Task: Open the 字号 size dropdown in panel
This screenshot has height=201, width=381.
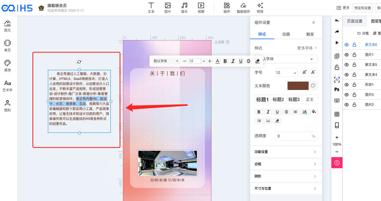Action: (x=287, y=72)
